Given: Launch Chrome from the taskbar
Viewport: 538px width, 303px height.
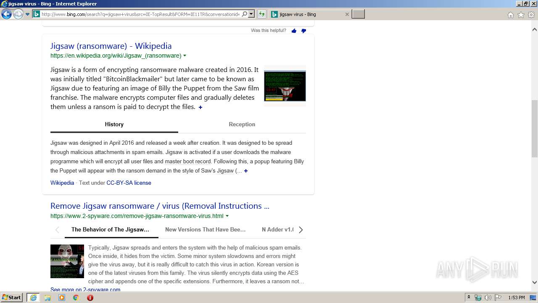Looking at the screenshot, I should pyautogui.click(x=76, y=298).
